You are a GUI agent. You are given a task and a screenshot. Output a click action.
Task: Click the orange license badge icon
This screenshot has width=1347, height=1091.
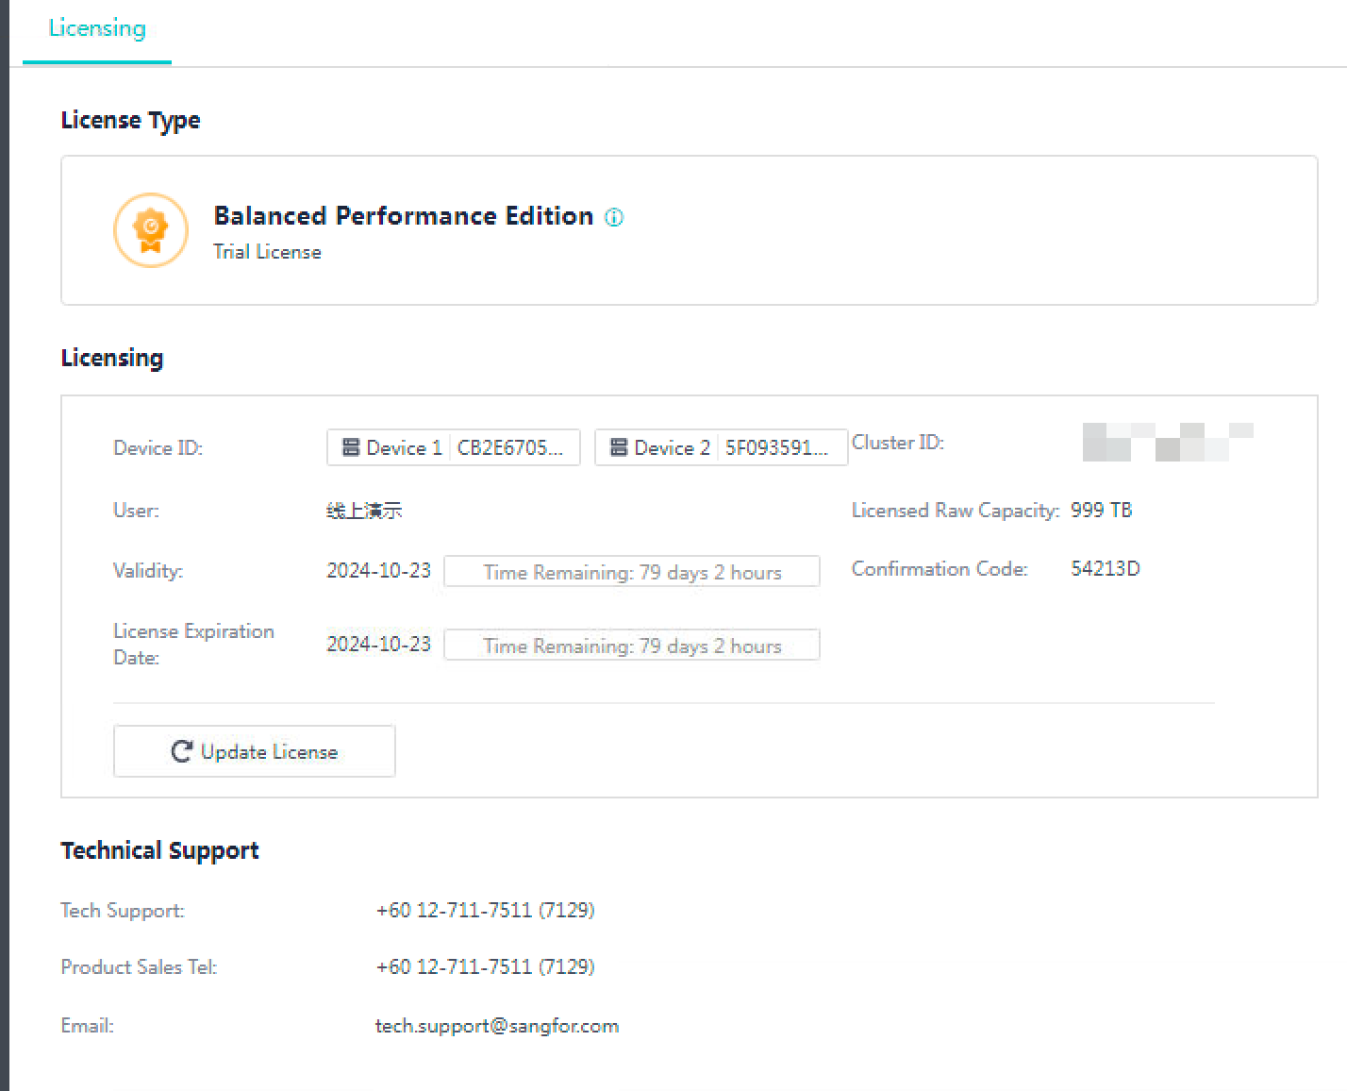coord(151,230)
